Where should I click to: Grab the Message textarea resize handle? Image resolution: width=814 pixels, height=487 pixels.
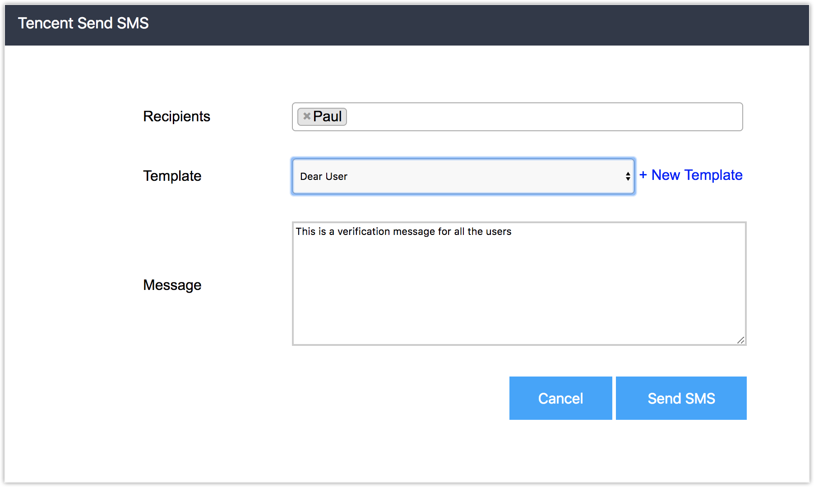coord(740,340)
